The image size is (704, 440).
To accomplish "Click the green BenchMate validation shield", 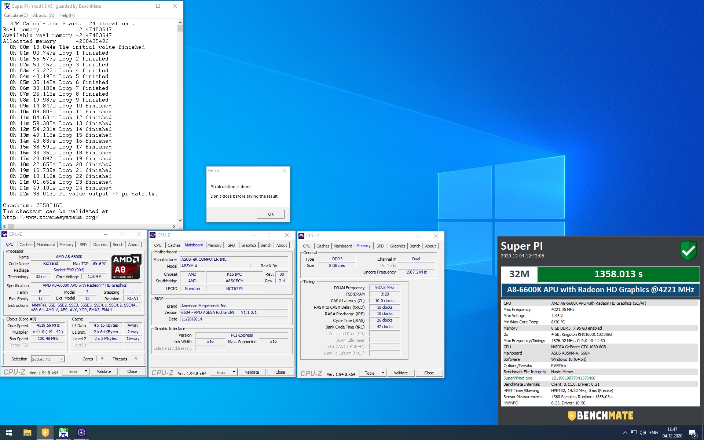I will [x=688, y=251].
